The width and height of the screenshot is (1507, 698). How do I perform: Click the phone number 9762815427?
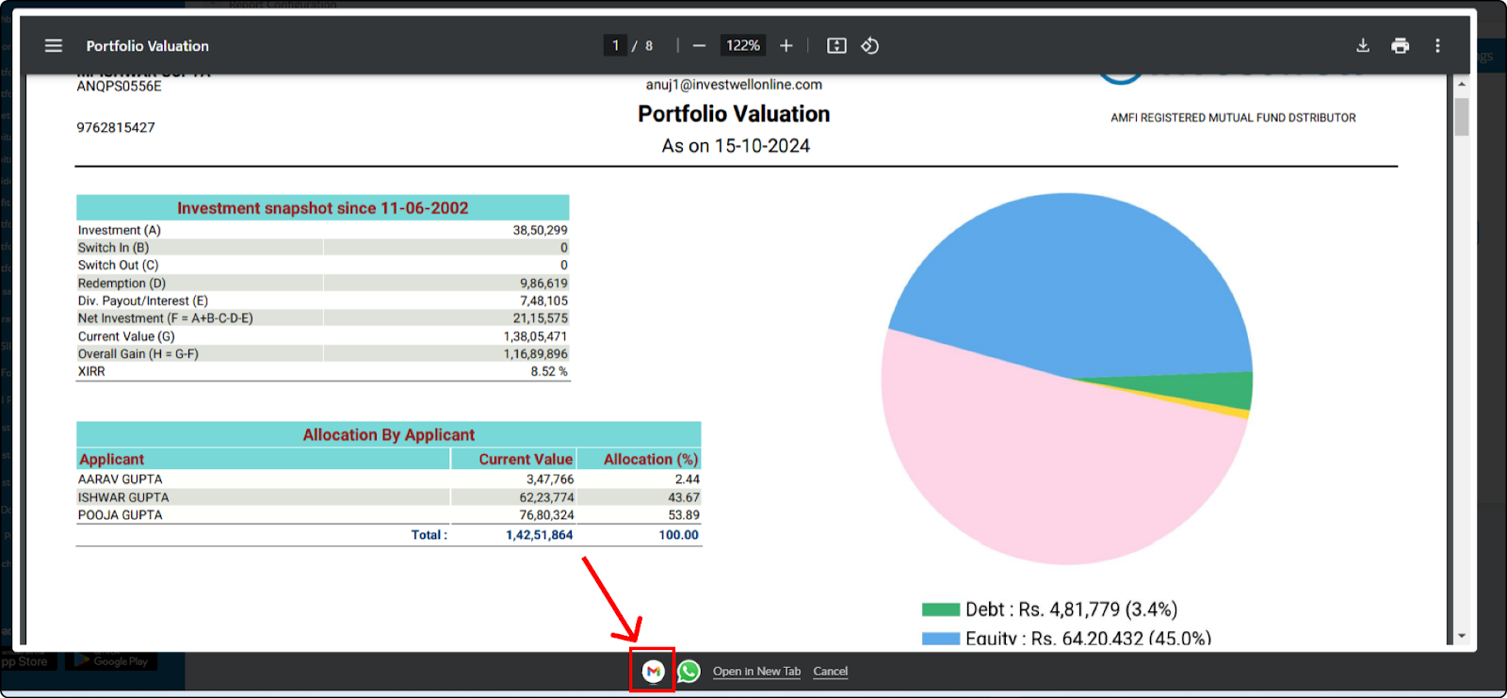[116, 127]
